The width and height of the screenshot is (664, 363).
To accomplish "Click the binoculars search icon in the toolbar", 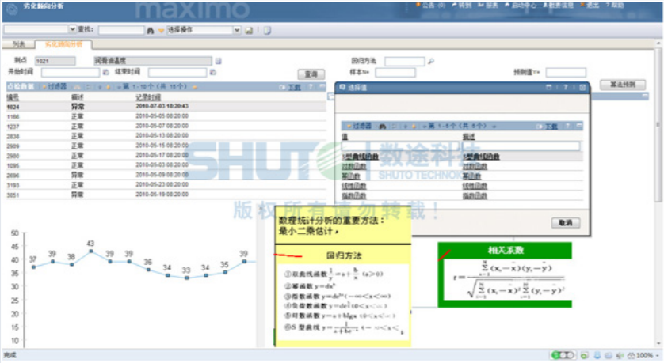I will (151, 30).
